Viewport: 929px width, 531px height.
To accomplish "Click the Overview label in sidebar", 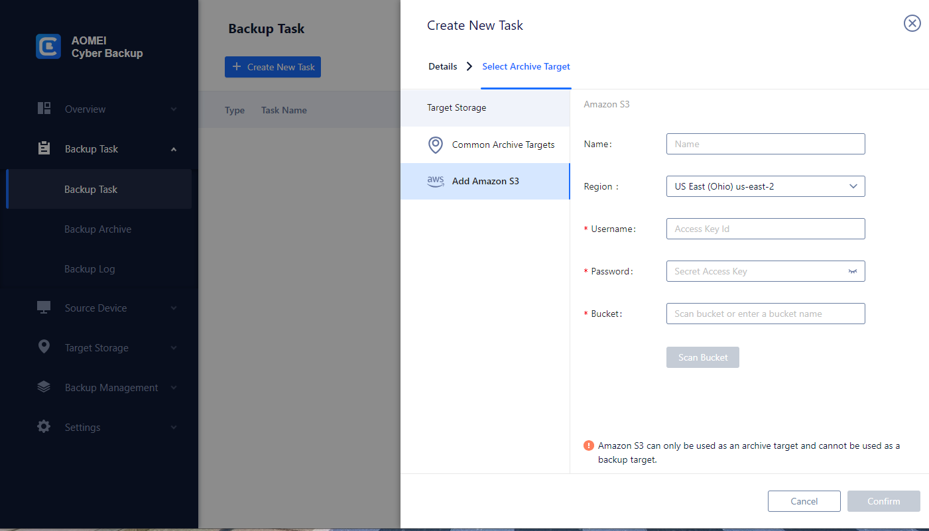I will pyautogui.click(x=85, y=109).
